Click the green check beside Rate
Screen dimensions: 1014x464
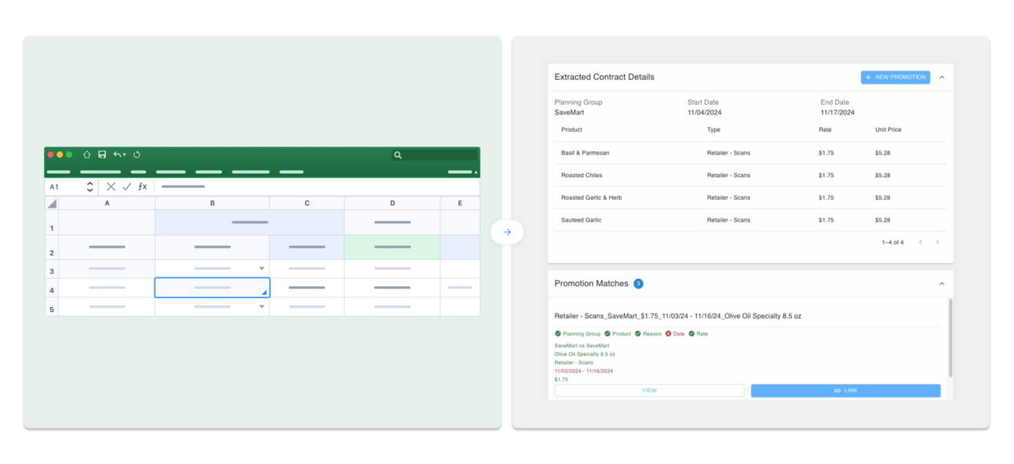(691, 334)
